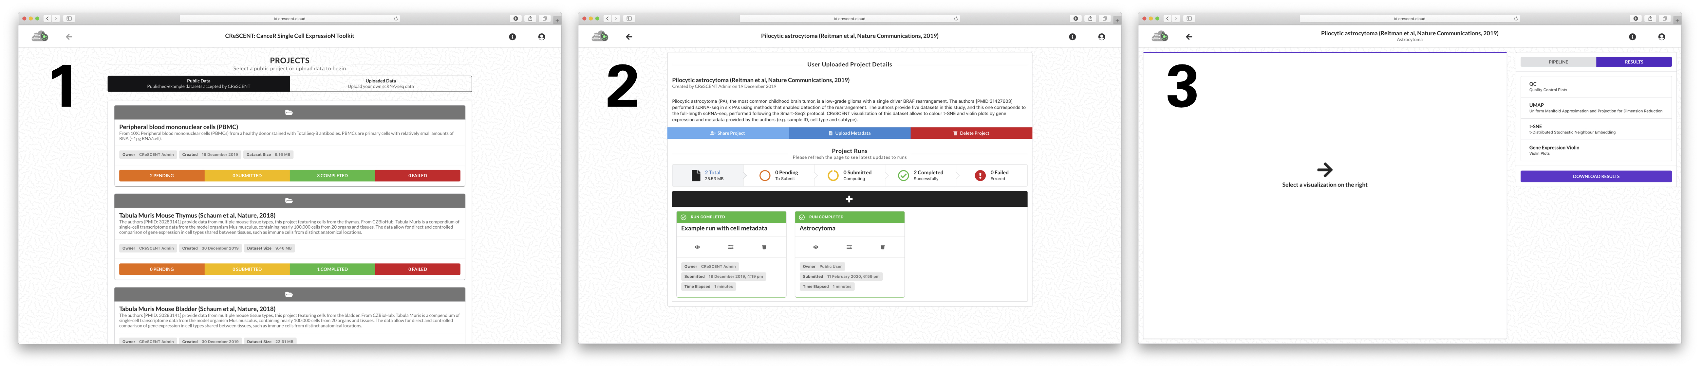The height and width of the screenshot is (368, 1703).
Task: View results of the Astrocytoma run
Action: pos(815,246)
